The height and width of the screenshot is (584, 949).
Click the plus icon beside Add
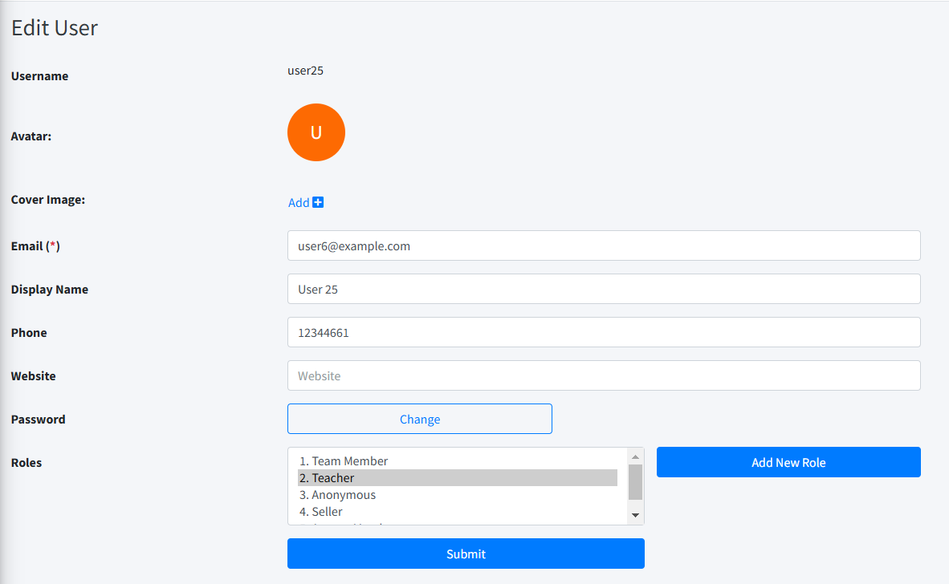[x=318, y=202]
